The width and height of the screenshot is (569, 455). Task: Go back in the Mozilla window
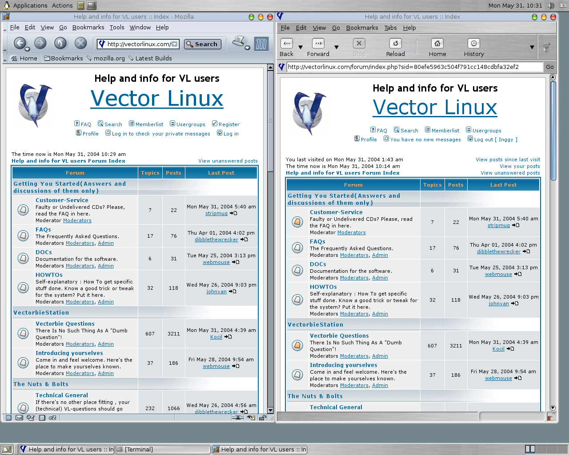point(20,43)
